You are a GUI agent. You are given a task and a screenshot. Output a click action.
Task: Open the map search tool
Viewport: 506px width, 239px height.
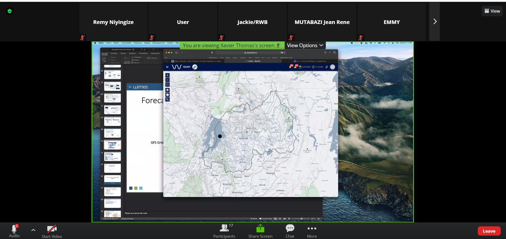pyautogui.click(x=167, y=100)
